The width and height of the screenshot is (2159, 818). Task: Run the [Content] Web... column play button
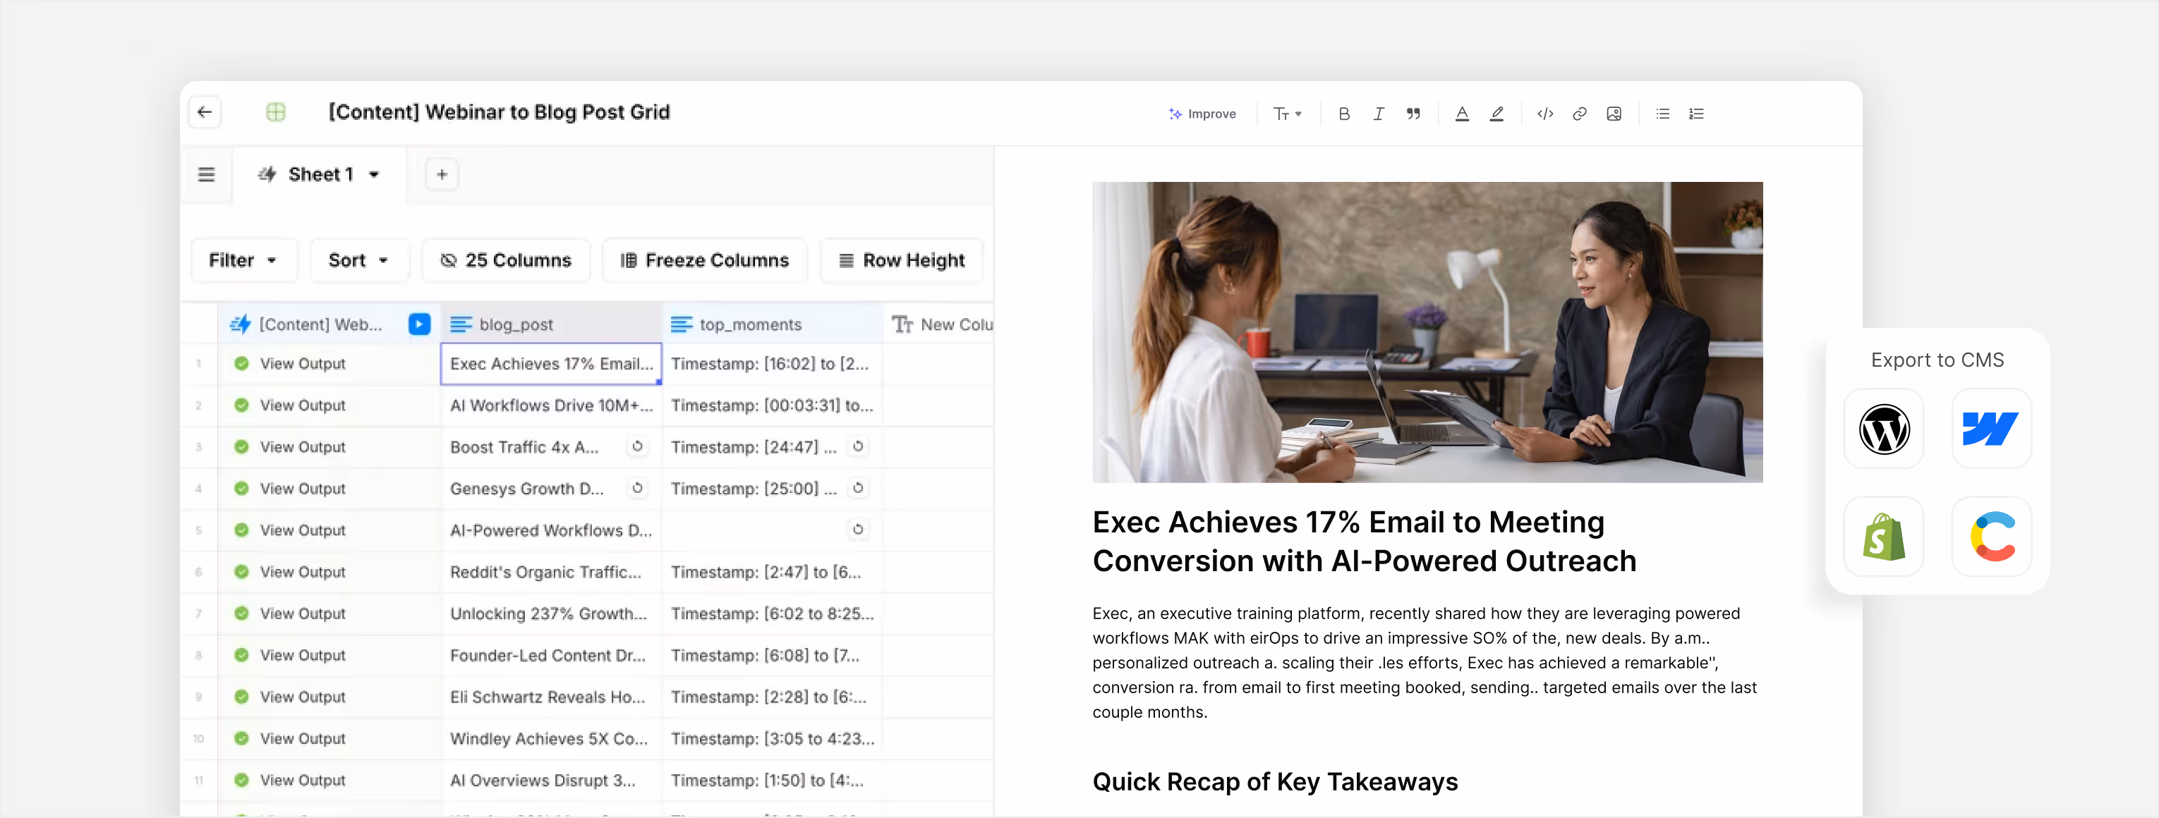click(419, 324)
